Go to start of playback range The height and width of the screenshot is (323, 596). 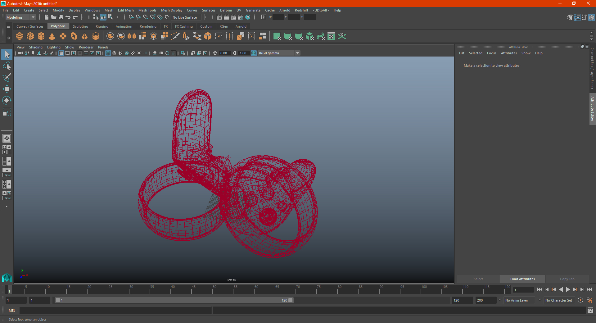coord(539,289)
